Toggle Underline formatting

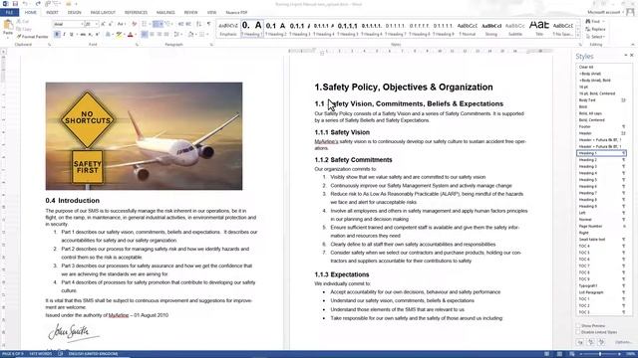[71, 35]
